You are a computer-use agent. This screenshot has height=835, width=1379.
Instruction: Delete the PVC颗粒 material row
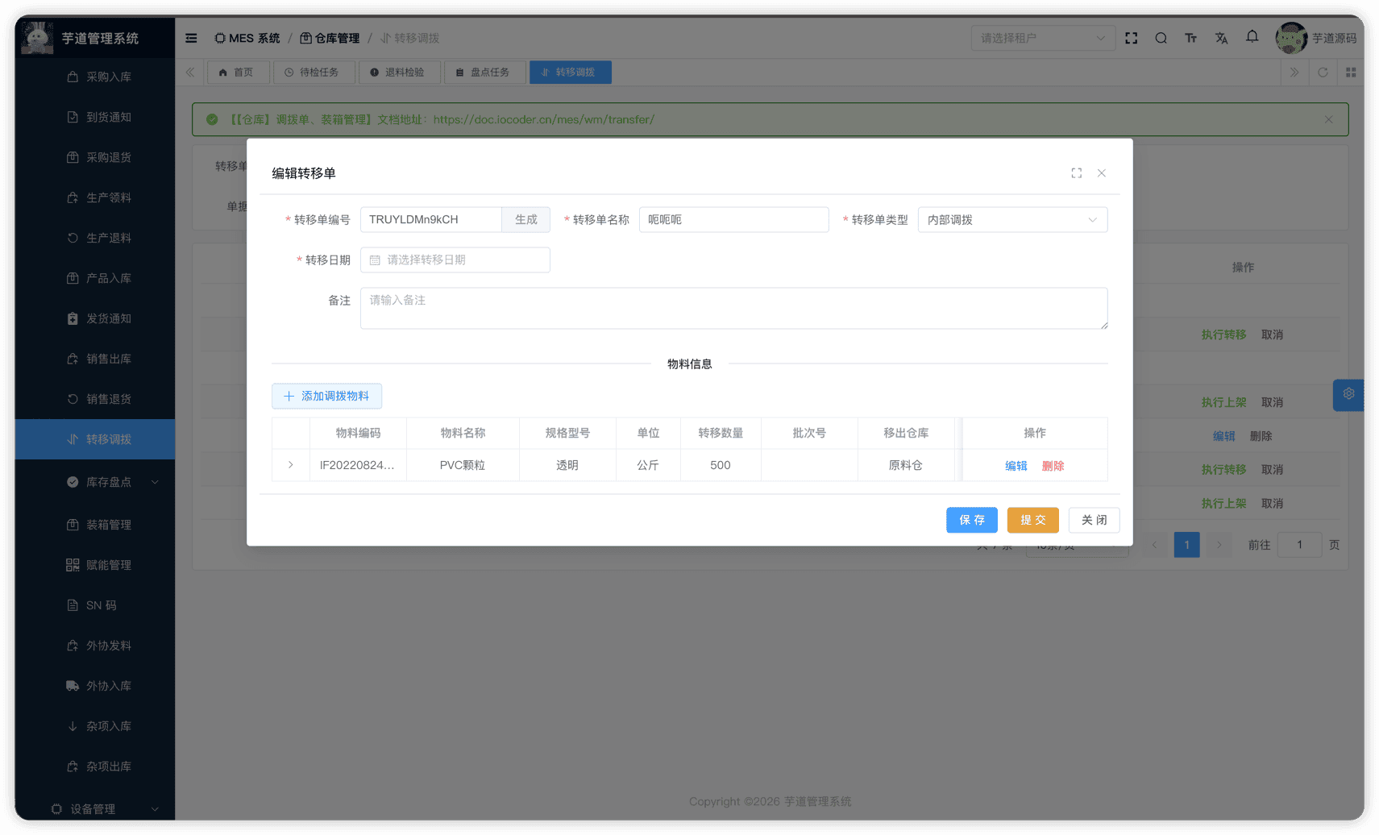click(1053, 466)
